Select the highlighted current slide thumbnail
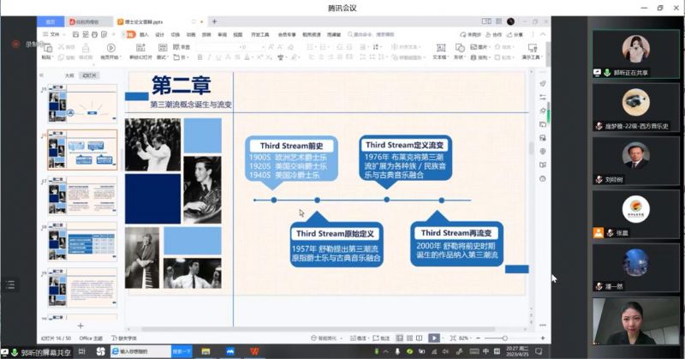This screenshot has height=359, width=685. click(82, 151)
